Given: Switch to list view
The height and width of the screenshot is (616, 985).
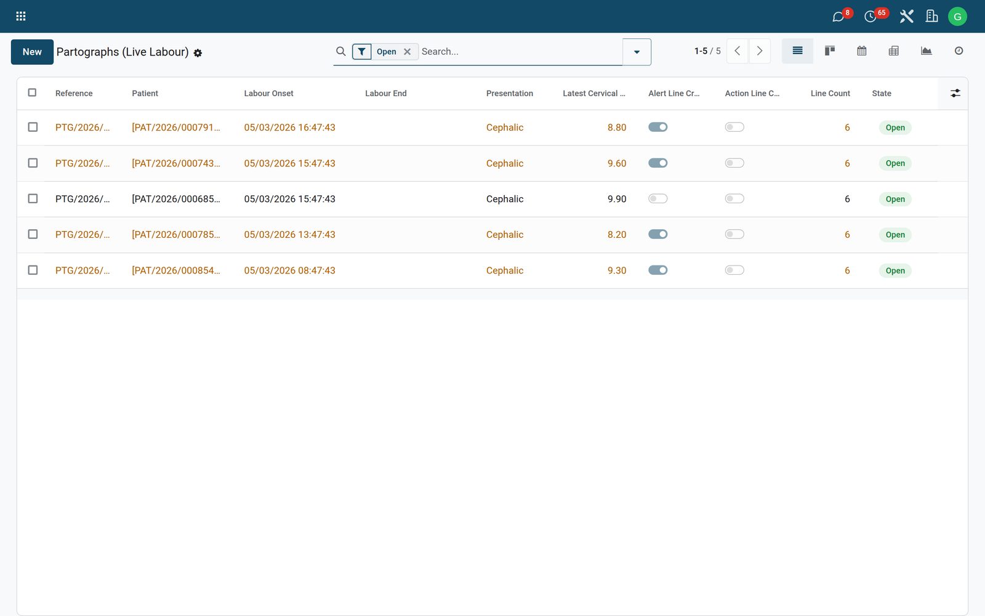Looking at the screenshot, I should (x=797, y=51).
